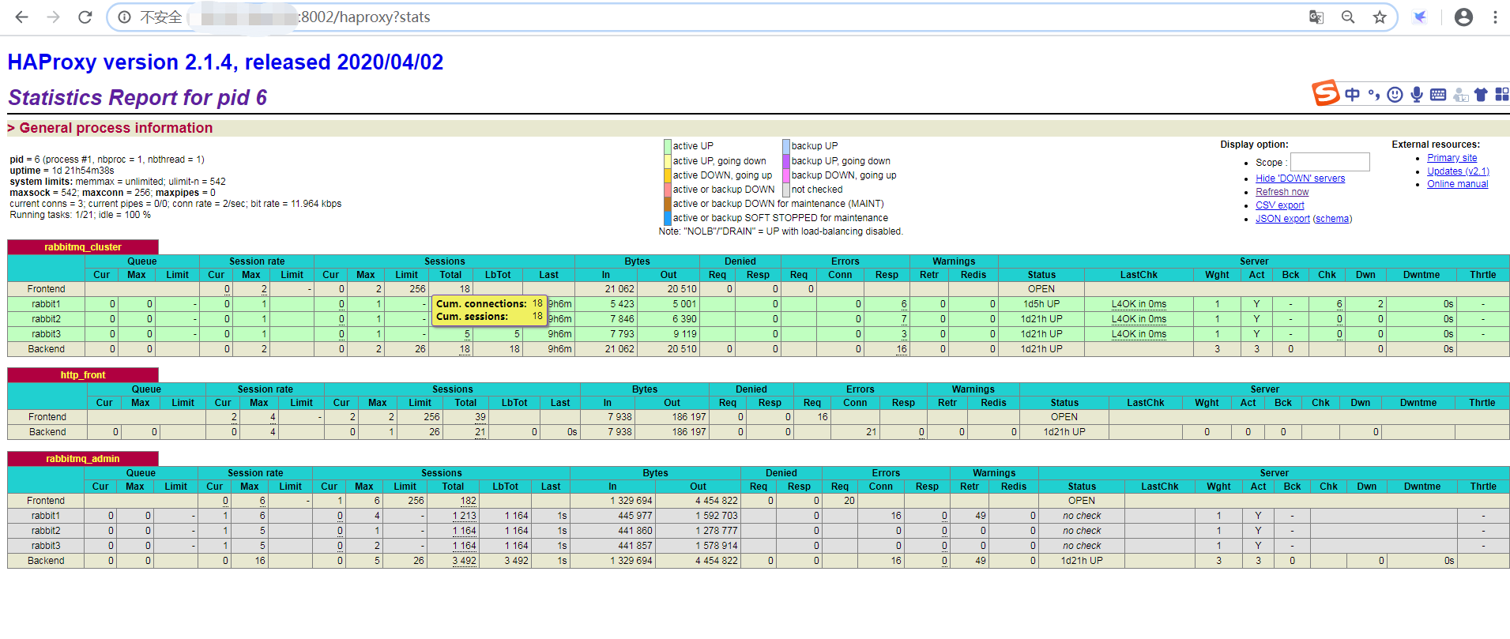Click L4OK in 0ms for rabbit2

[1139, 319]
